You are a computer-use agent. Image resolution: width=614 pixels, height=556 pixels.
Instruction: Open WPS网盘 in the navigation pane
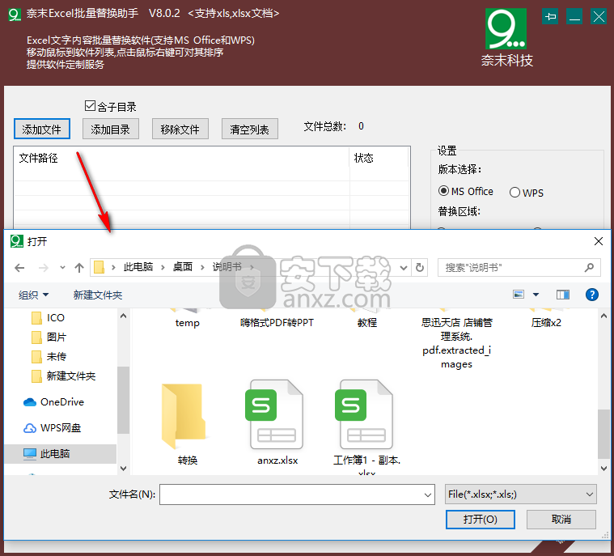tap(53, 428)
